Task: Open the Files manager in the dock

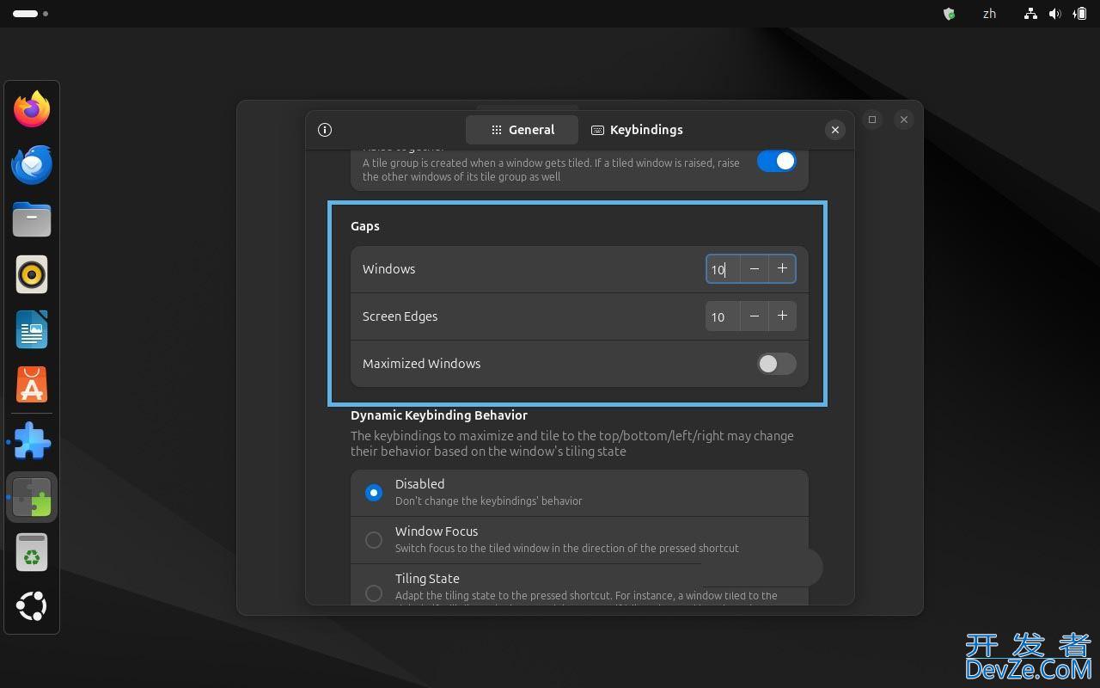Action: [32, 219]
